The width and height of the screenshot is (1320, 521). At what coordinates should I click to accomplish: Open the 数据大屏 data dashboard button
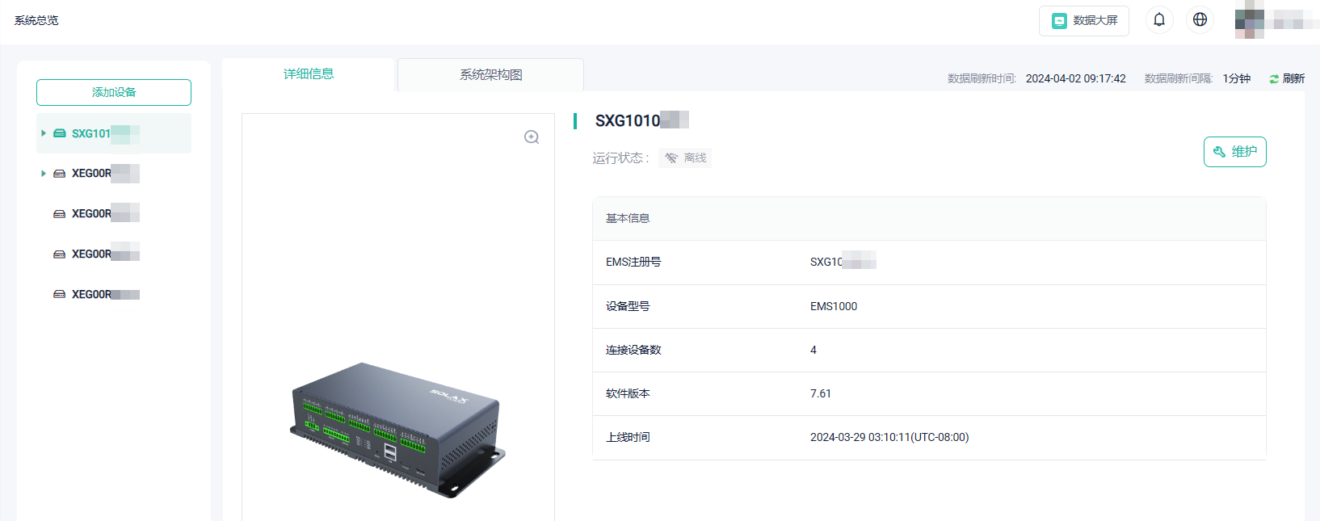[x=1083, y=21]
